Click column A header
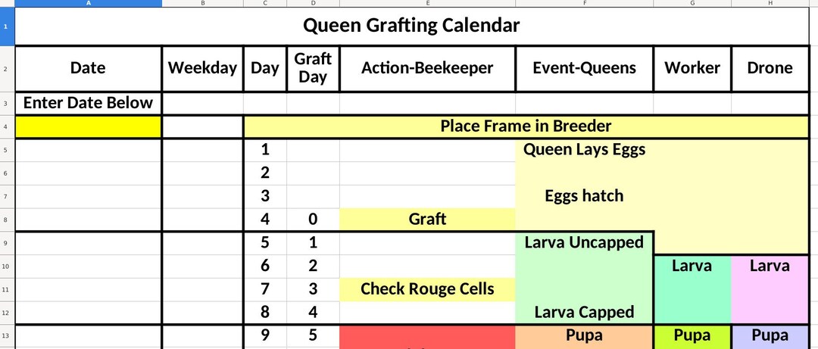The width and height of the screenshot is (818, 349). tap(88, 3)
